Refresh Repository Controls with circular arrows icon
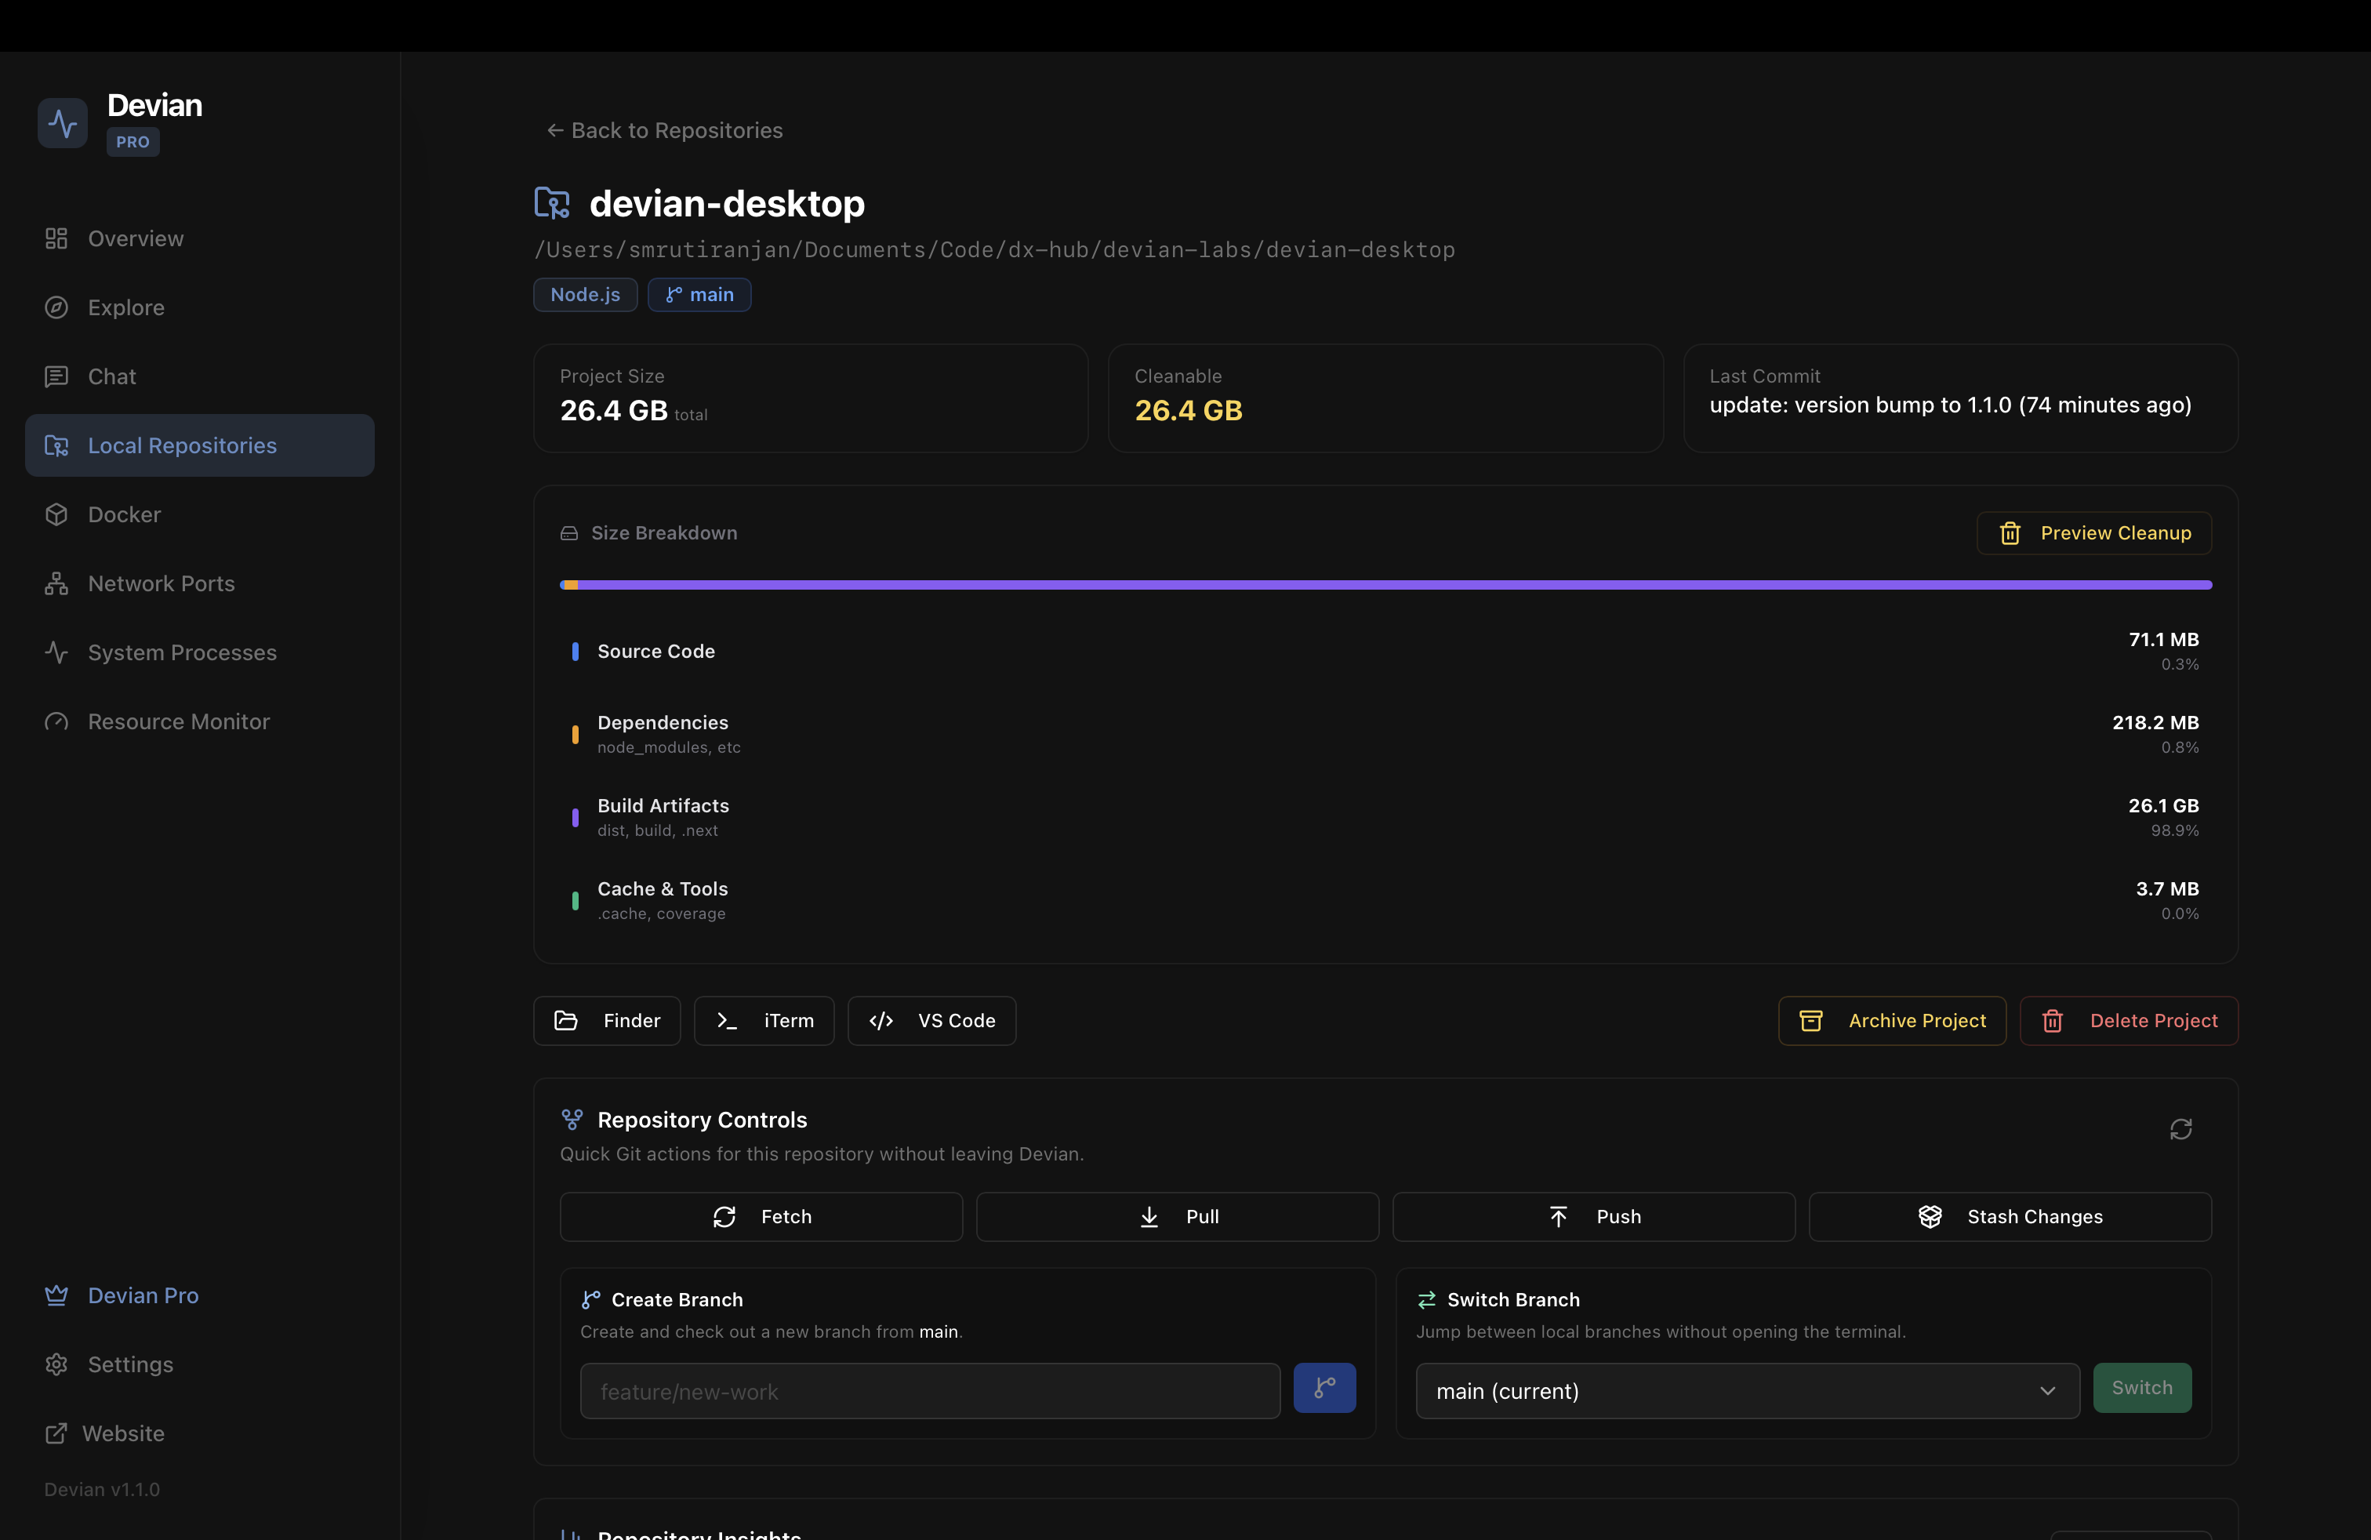This screenshot has height=1540, width=2371. pos(2180,1128)
